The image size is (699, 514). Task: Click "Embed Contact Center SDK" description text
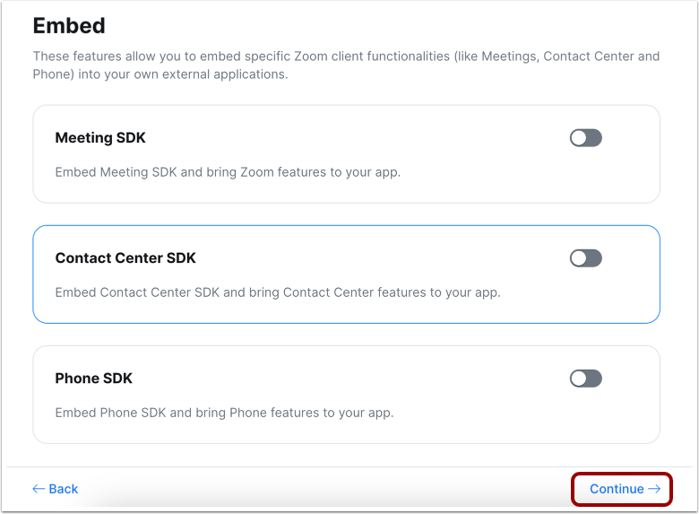pos(278,292)
